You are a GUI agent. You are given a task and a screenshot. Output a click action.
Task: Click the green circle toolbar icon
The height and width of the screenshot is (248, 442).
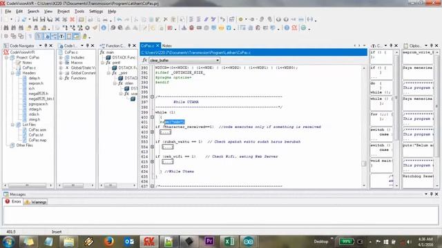pos(303,28)
